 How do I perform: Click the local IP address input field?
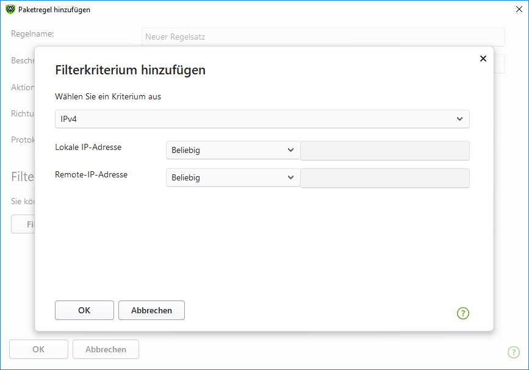385,151
